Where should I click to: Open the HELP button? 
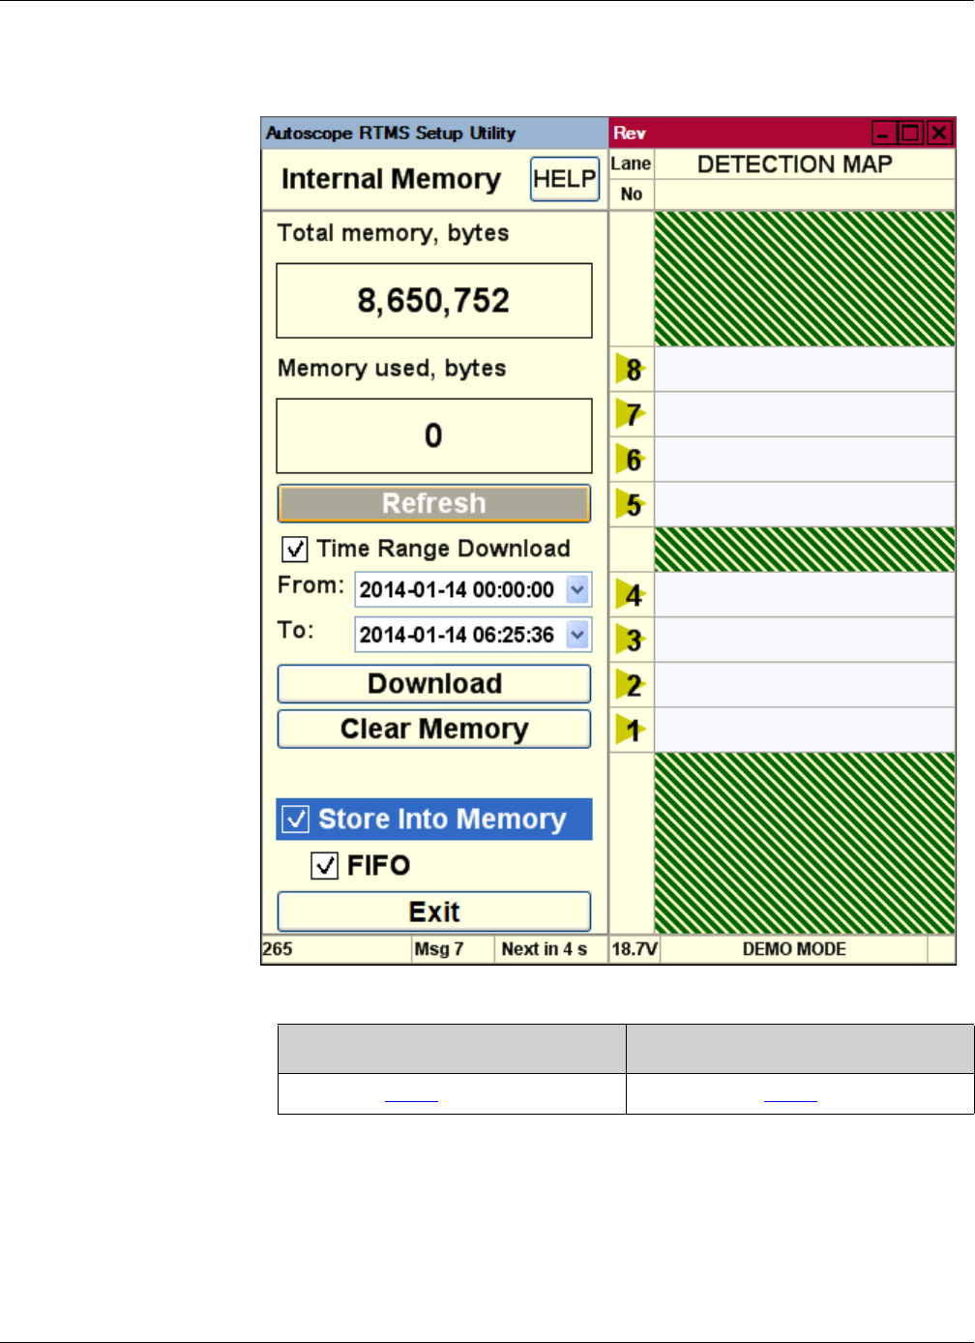565,179
